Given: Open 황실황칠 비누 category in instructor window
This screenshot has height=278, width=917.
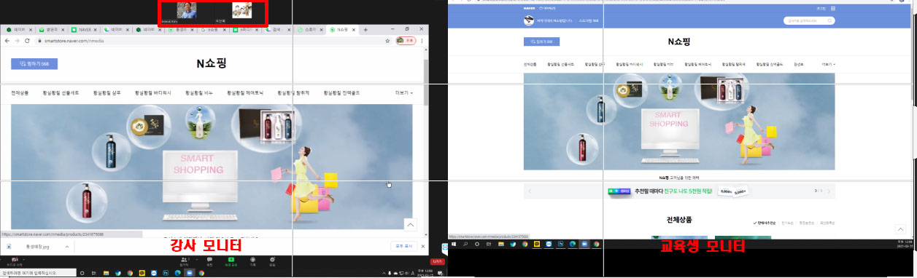Looking at the screenshot, I should coord(199,93).
